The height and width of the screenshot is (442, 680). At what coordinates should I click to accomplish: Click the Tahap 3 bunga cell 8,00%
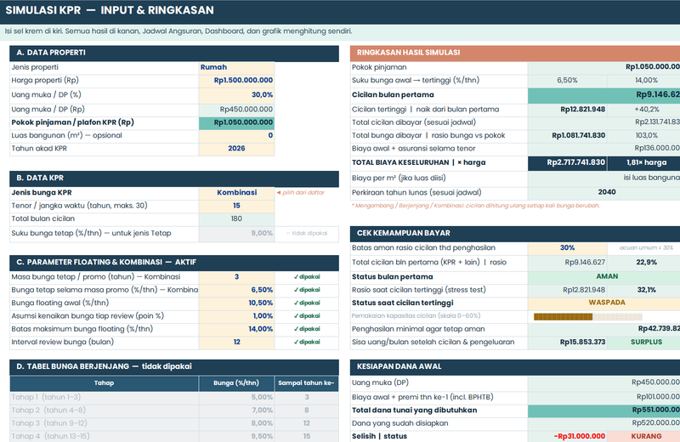point(236,423)
